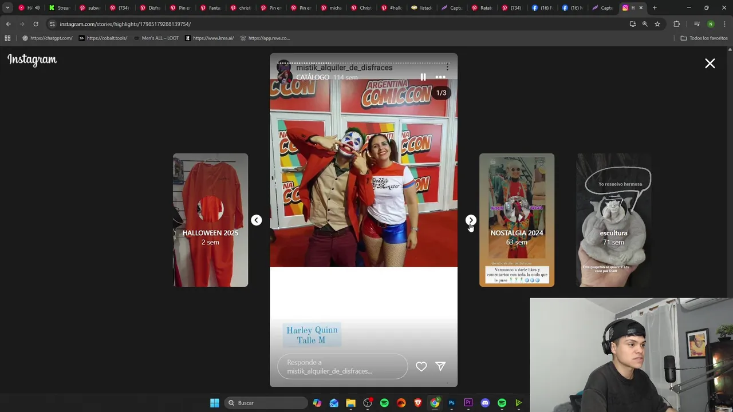Viewport: 733px width, 412px height.
Task: Open the Men's ALL – LOOT bookmark
Action: [x=156, y=38]
